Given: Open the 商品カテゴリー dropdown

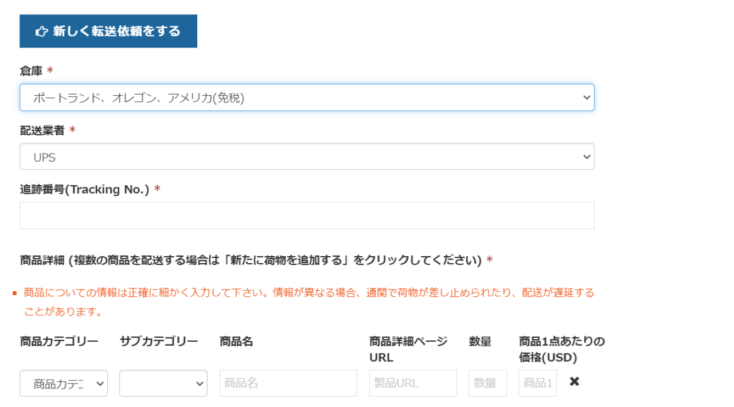Looking at the screenshot, I should 64,383.
